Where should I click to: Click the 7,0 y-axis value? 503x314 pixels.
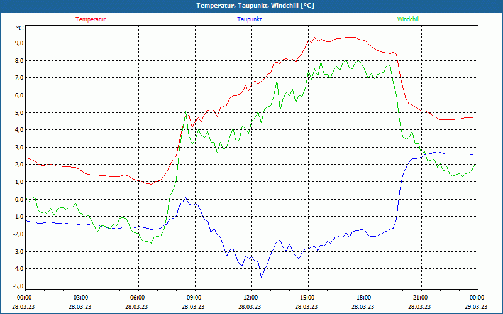(x=19, y=78)
